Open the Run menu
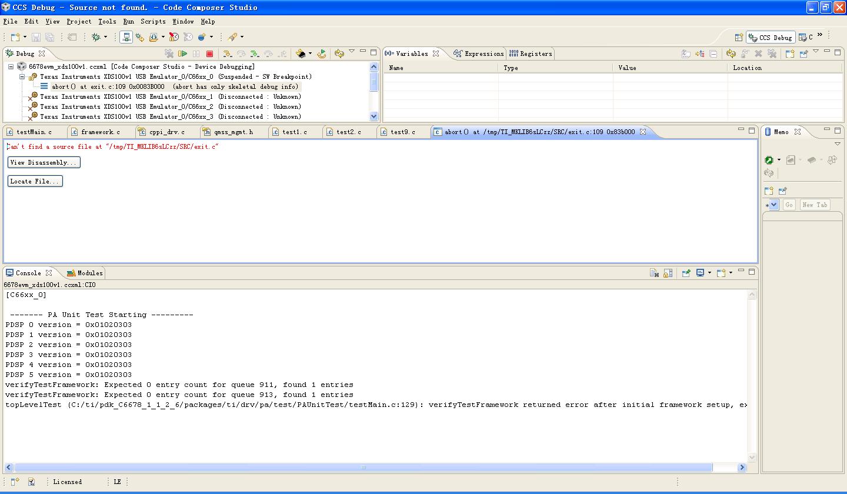The width and height of the screenshot is (847, 494). coord(128,21)
